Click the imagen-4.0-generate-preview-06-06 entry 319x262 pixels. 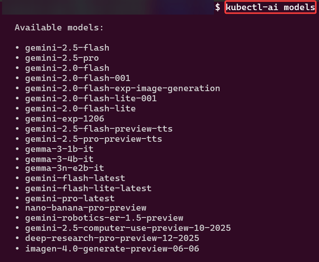[x=112, y=248]
